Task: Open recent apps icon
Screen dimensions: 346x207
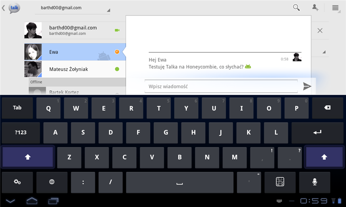Action: [53, 200]
